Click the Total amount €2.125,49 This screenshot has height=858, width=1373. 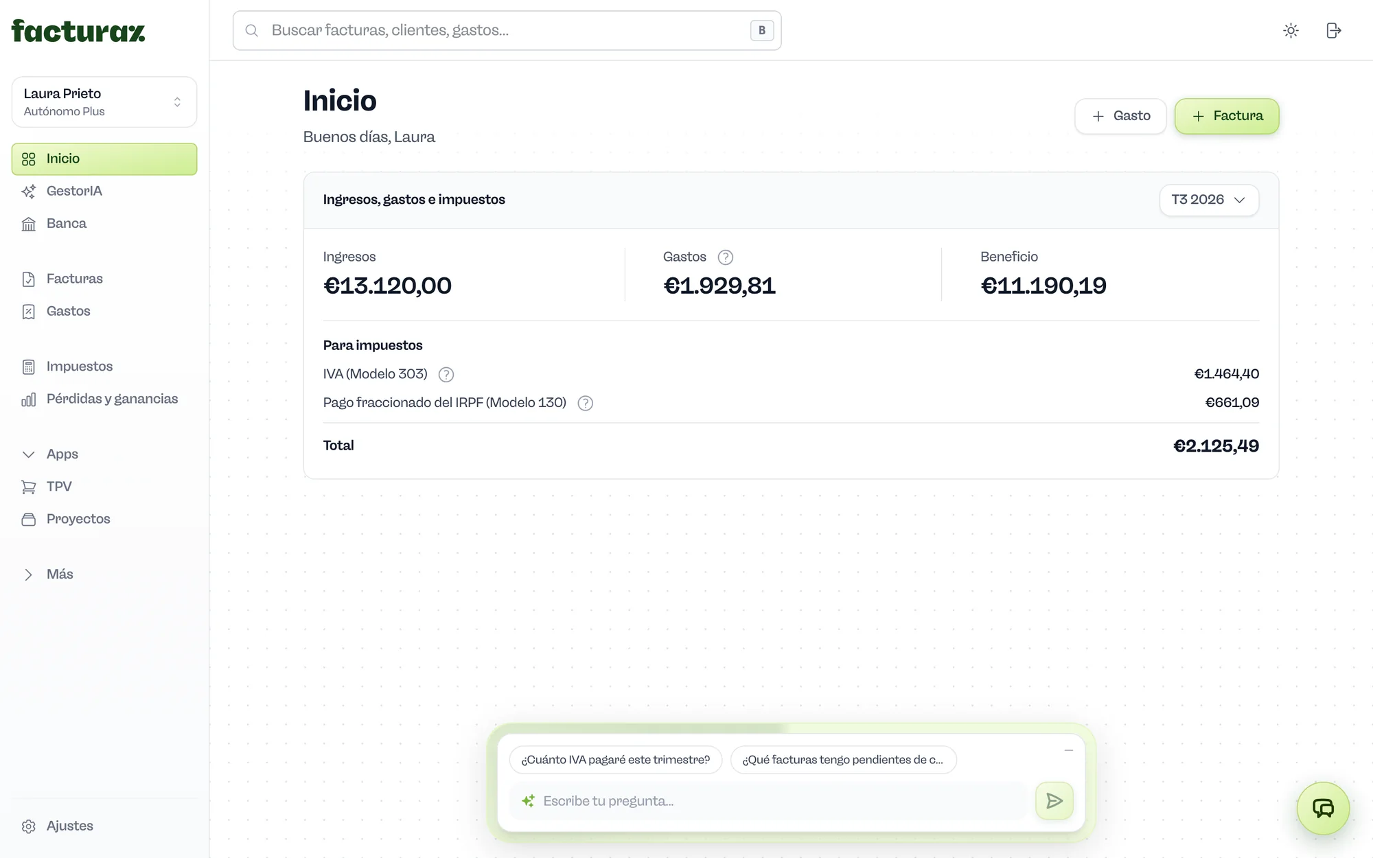pyautogui.click(x=1216, y=446)
